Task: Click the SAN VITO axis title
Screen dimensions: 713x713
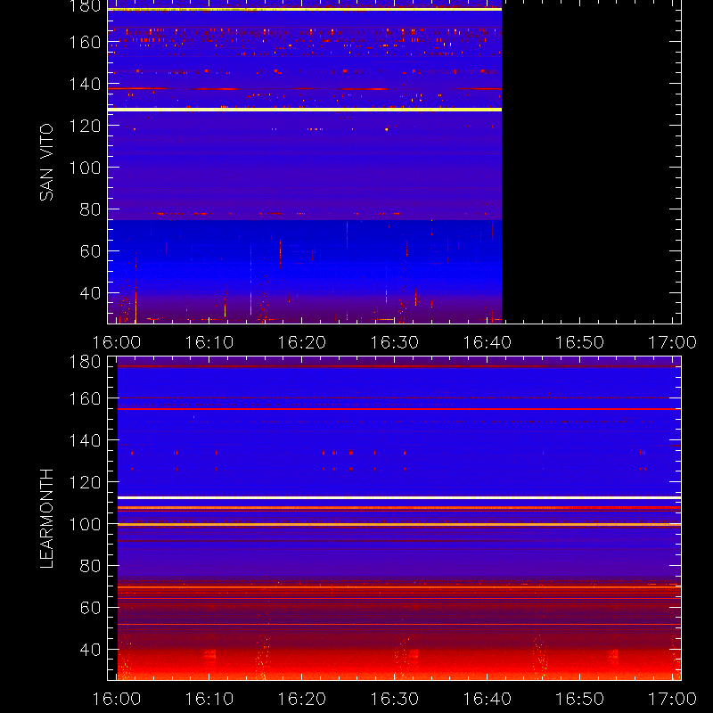Action: (46, 162)
